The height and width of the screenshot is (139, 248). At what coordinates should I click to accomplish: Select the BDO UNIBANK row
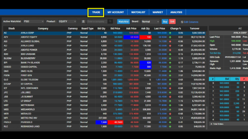click(104, 54)
